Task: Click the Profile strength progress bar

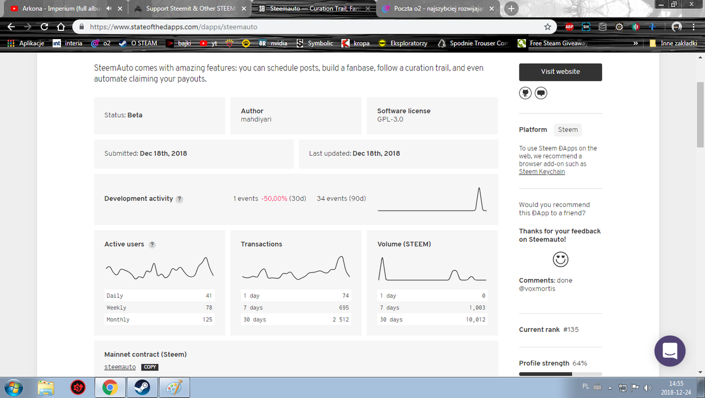Action: click(x=560, y=374)
